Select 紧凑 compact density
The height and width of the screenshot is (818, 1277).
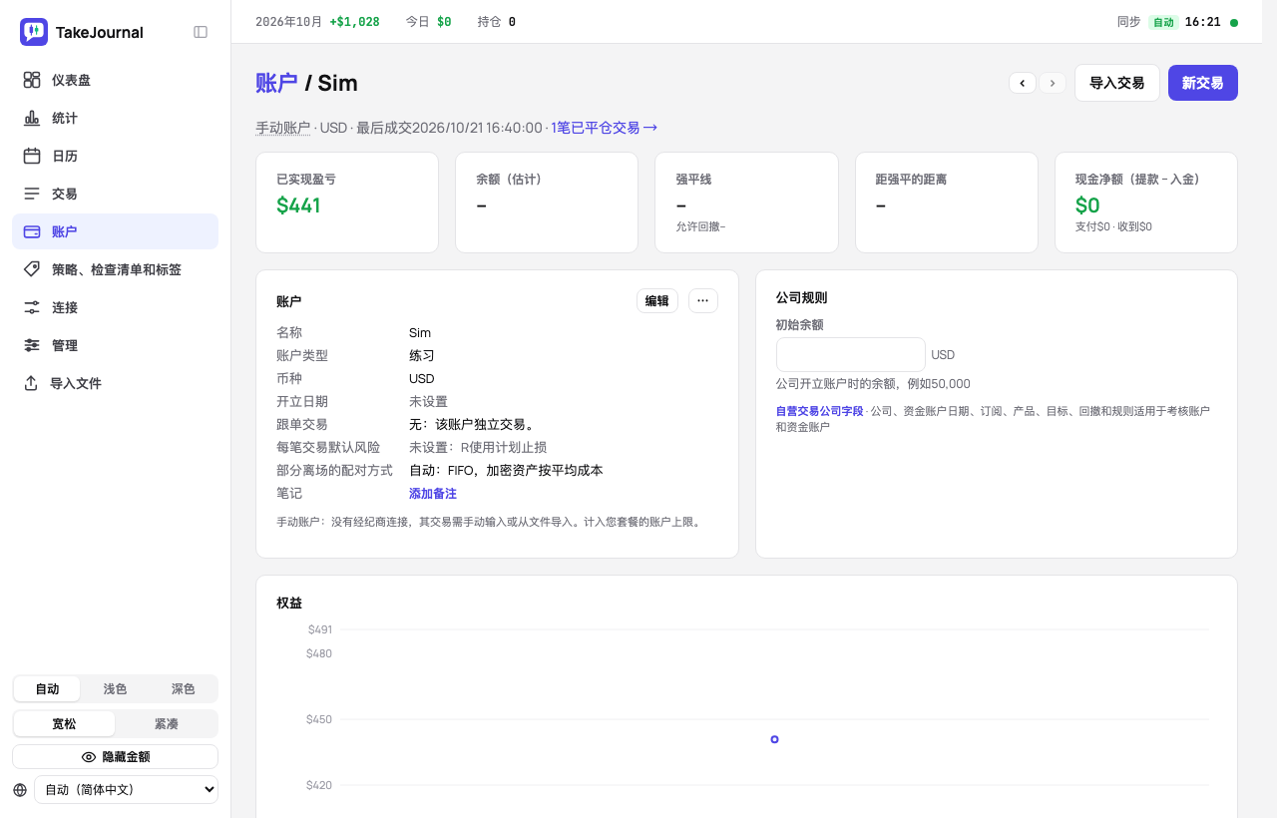tap(166, 724)
